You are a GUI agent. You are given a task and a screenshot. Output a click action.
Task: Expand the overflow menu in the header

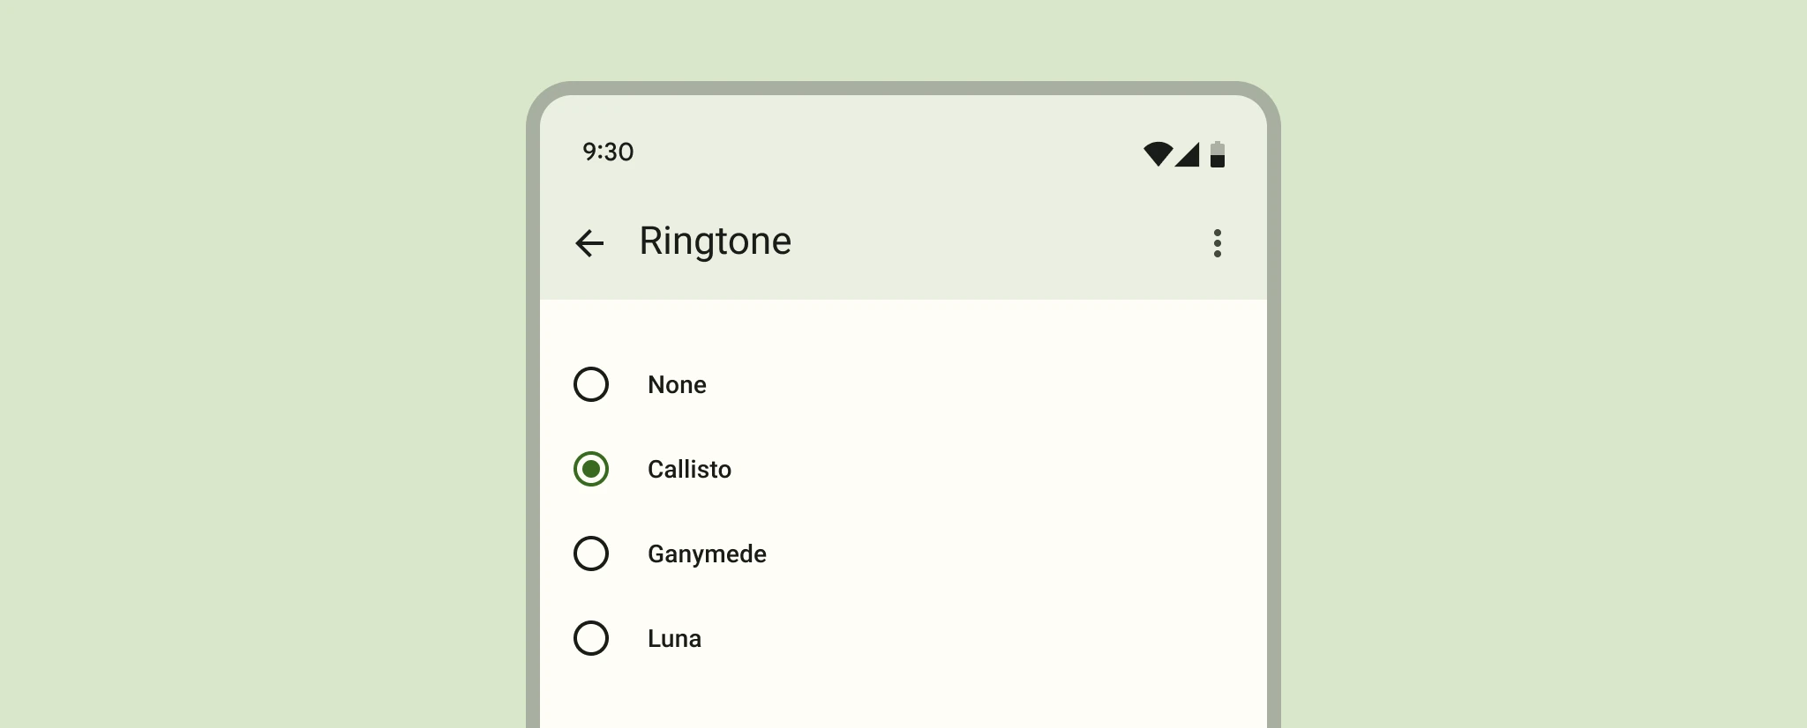pyautogui.click(x=1217, y=243)
